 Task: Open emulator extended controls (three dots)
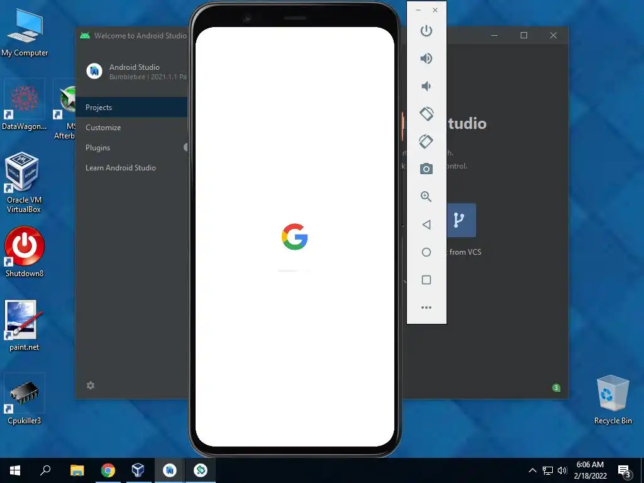click(x=426, y=307)
